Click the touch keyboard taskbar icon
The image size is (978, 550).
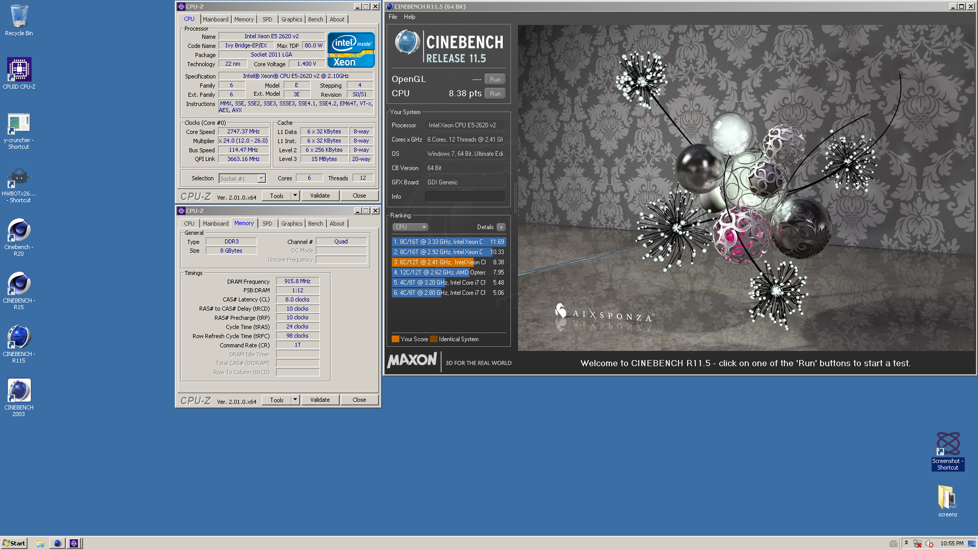(893, 543)
